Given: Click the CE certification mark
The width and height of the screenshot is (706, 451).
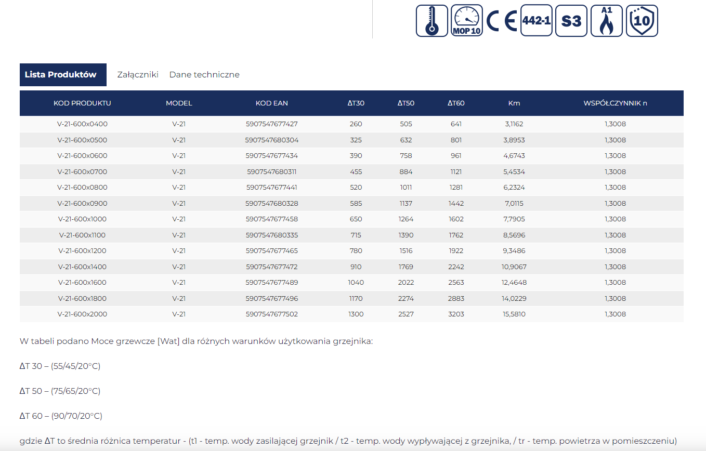Looking at the screenshot, I should 501,21.
